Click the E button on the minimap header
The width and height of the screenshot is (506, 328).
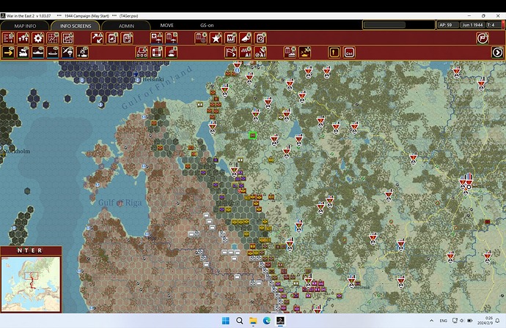(x=33, y=250)
